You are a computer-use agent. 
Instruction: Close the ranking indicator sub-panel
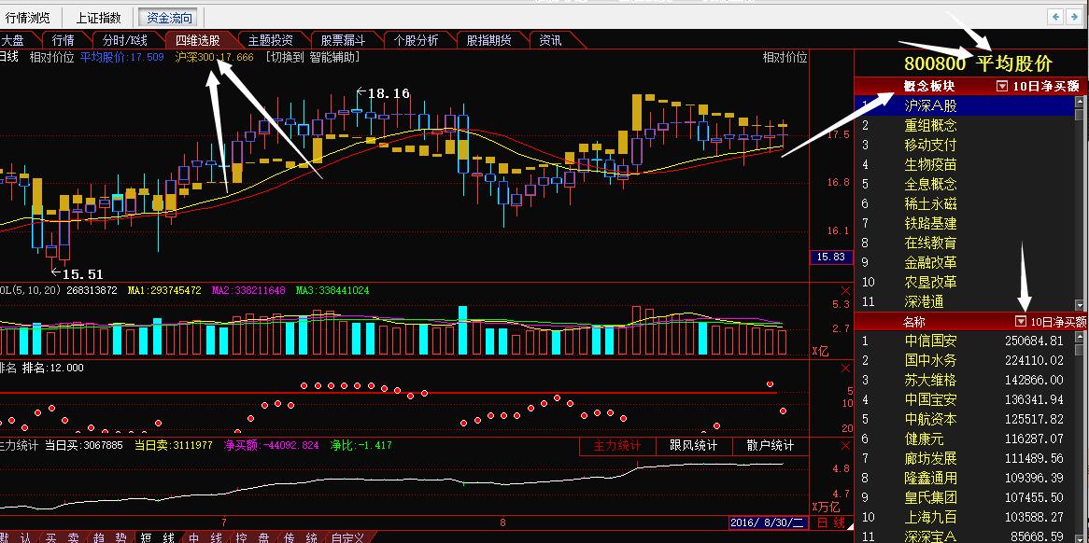[x=846, y=368]
